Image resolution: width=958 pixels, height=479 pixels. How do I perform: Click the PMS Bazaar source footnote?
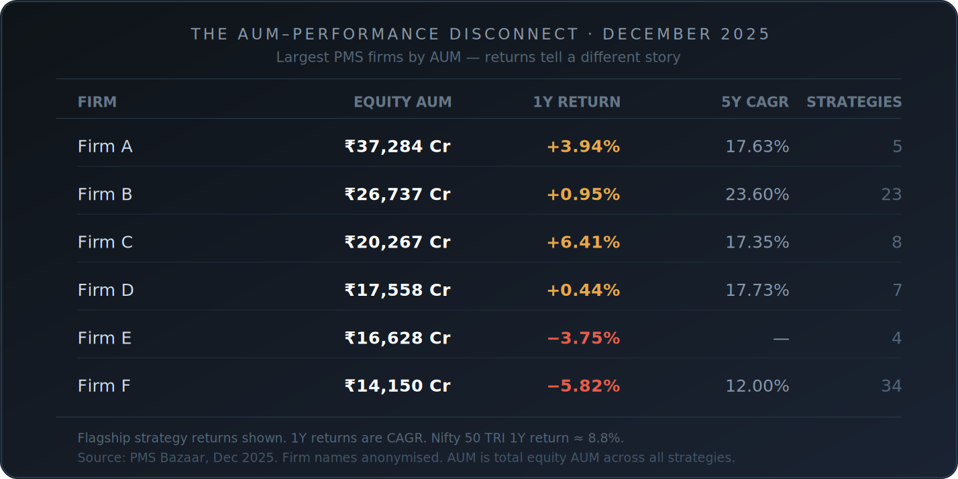[x=406, y=458]
